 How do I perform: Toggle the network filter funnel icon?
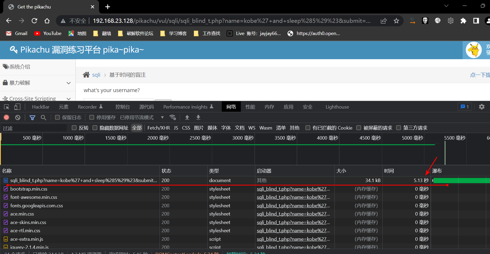click(32, 117)
